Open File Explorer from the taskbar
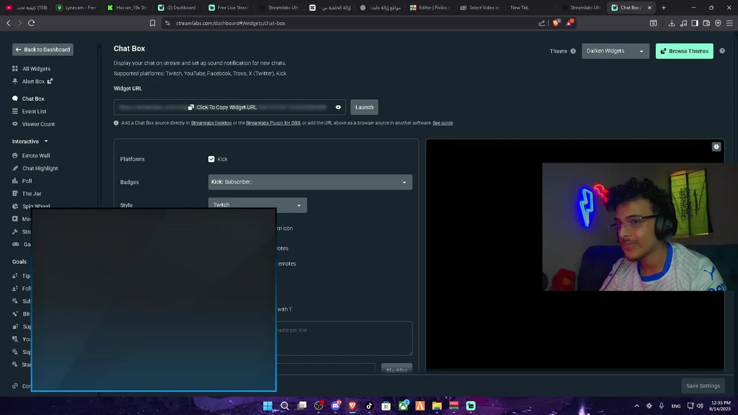 tap(436, 406)
